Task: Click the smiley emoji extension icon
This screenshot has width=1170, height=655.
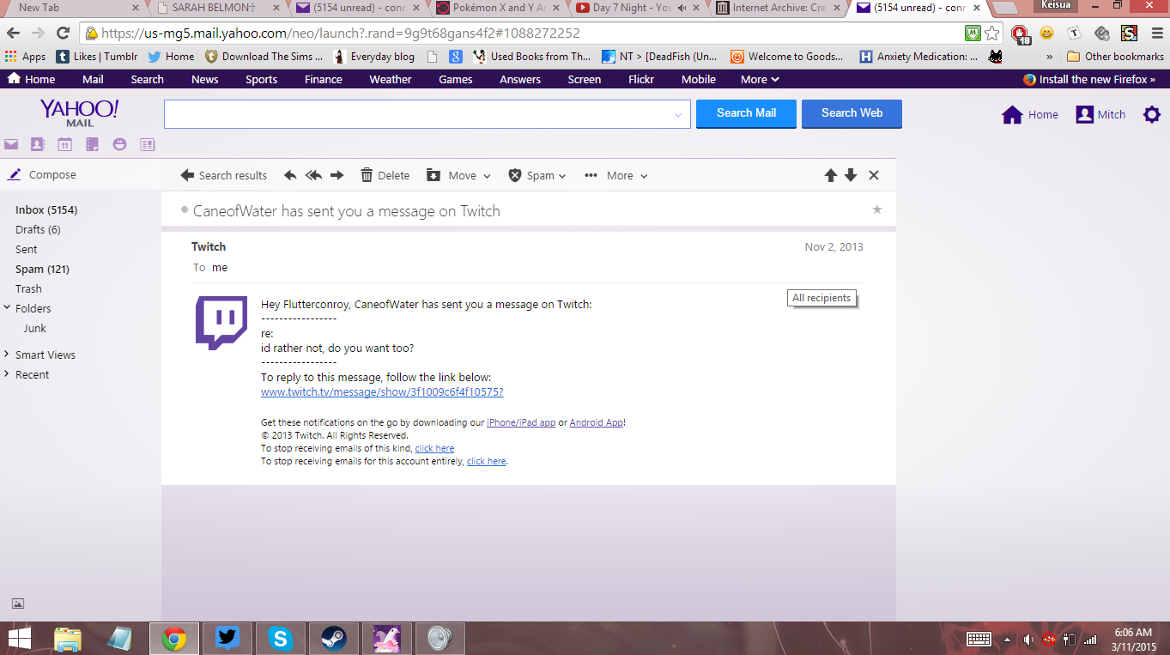Action: point(1047,33)
